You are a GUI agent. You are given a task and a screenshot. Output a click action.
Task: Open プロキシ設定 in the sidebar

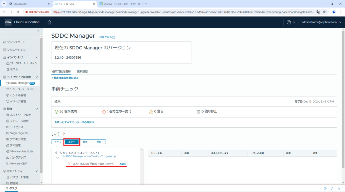pos(16,139)
